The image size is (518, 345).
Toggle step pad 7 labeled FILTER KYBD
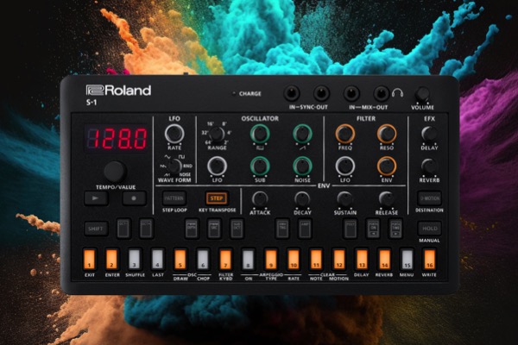coord(225,259)
